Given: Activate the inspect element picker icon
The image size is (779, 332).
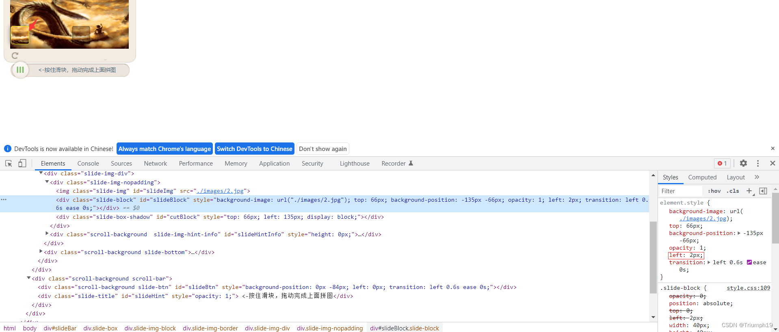Looking at the screenshot, I should click(9, 163).
